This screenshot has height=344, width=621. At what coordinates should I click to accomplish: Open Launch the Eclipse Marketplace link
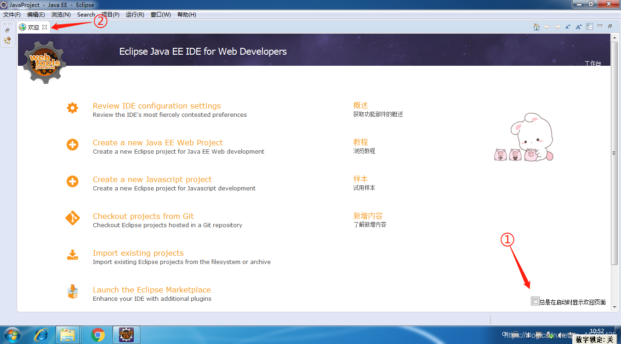click(152, 290)
